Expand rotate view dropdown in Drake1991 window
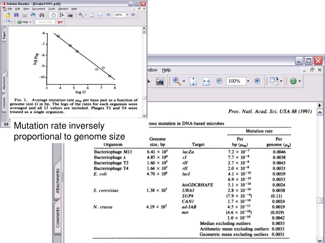 [11, 22]
